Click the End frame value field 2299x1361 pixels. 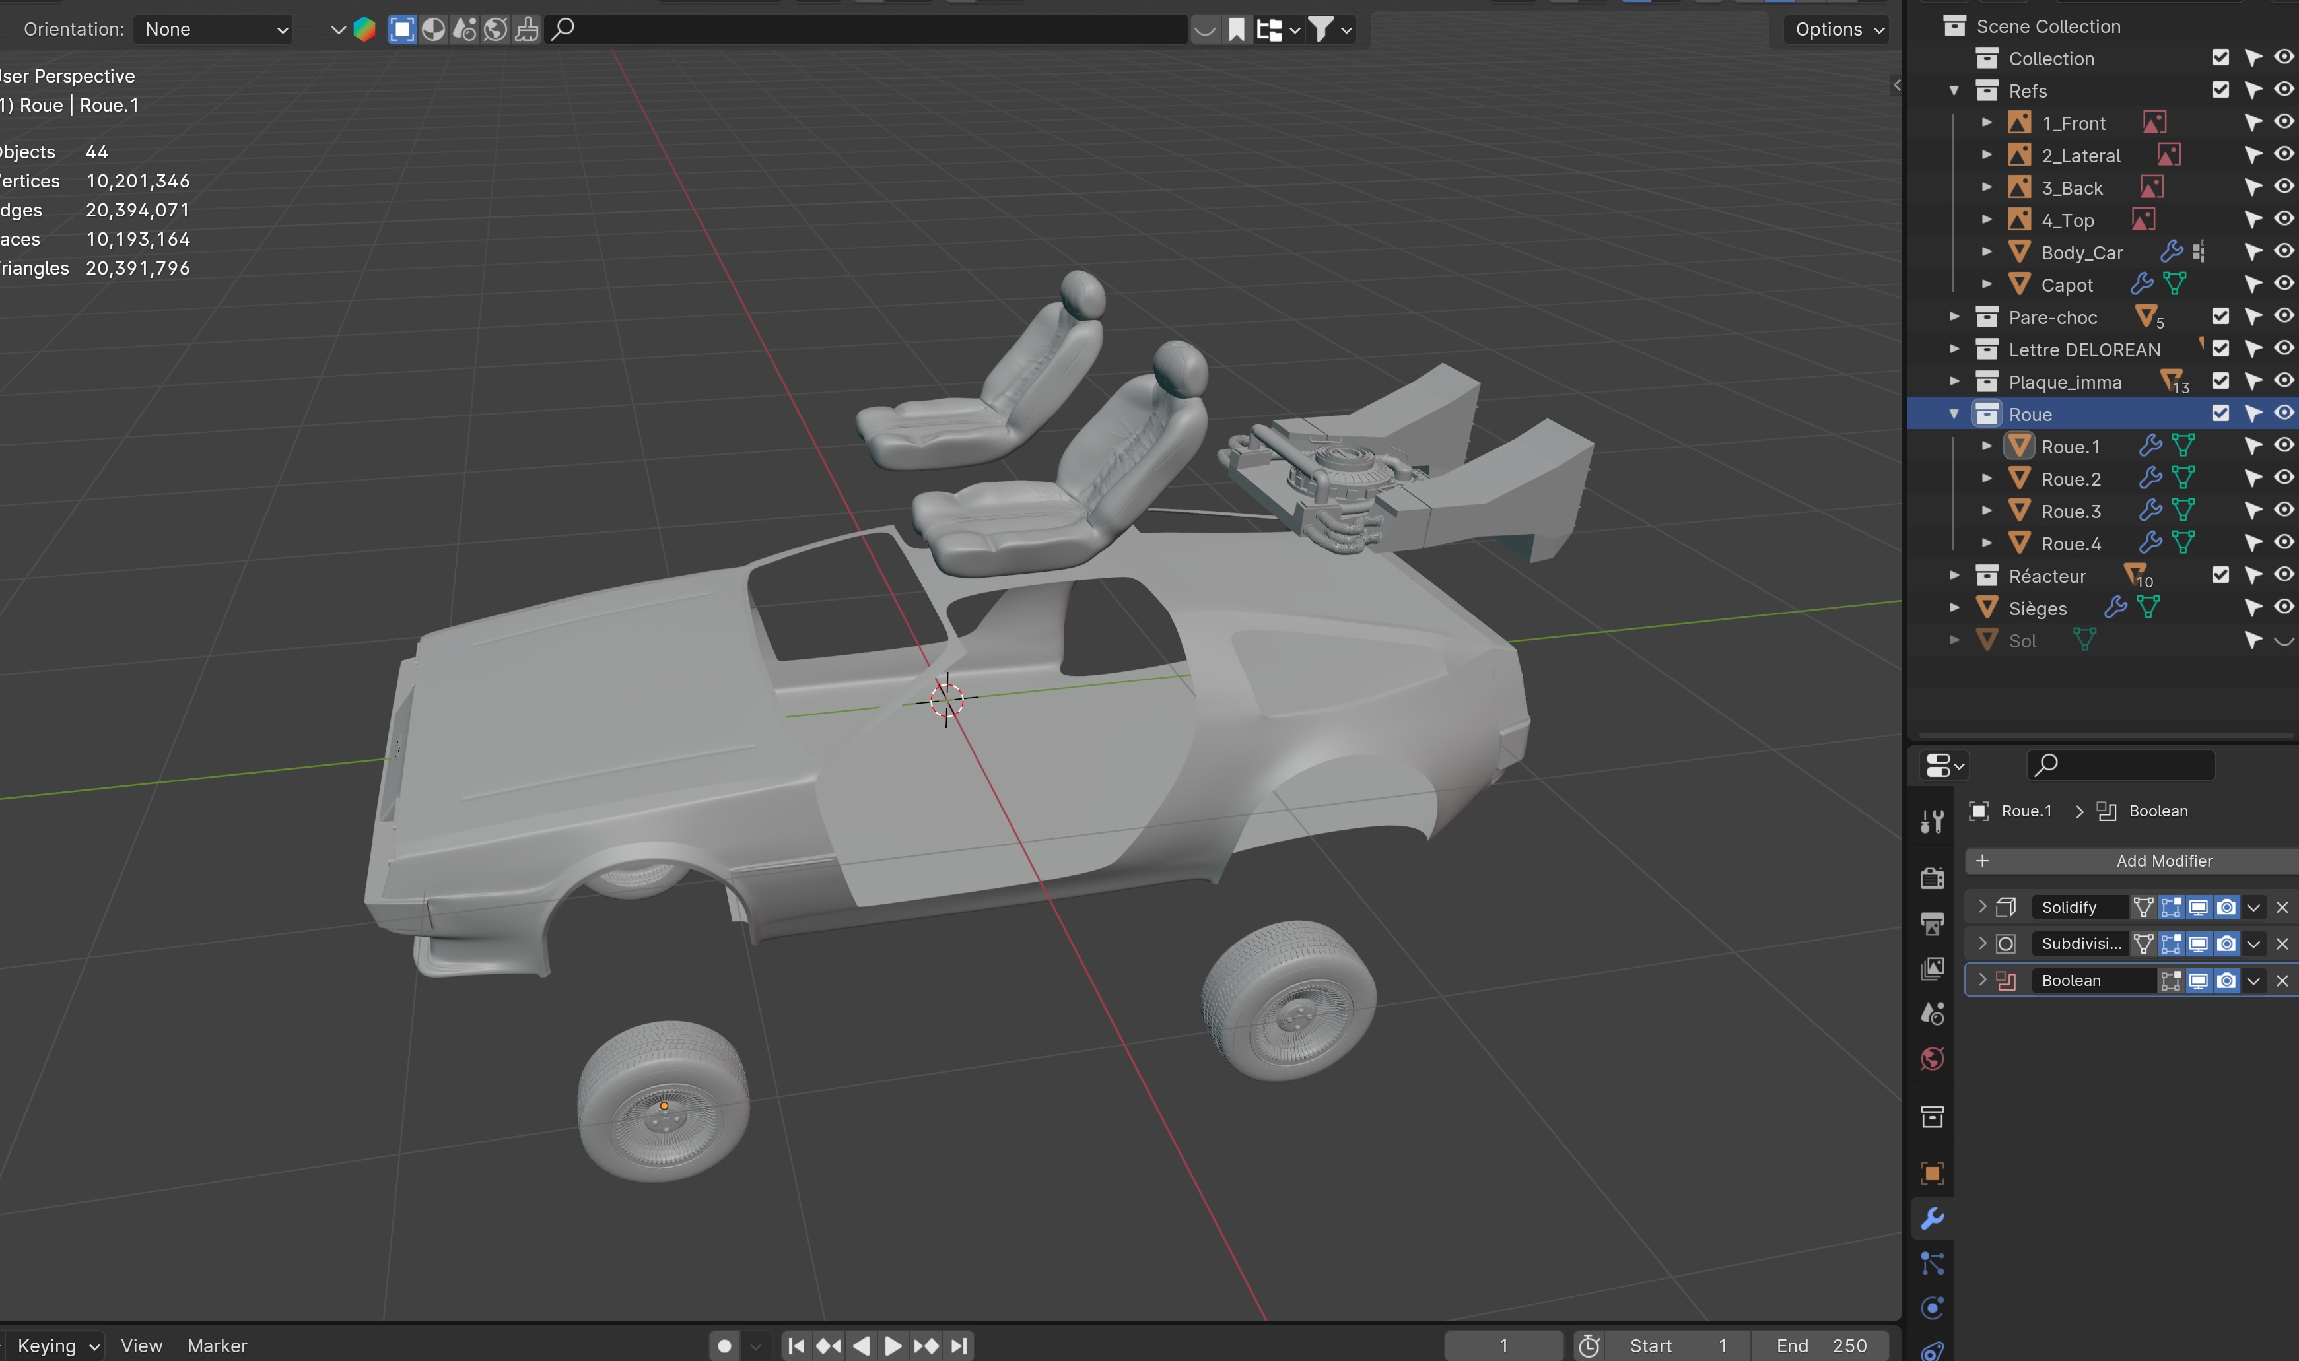1820,1345
